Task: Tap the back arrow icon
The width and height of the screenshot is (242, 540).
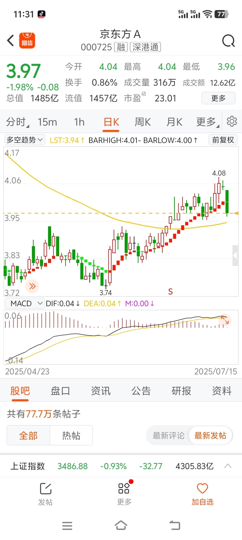Action: coord(11,41)
